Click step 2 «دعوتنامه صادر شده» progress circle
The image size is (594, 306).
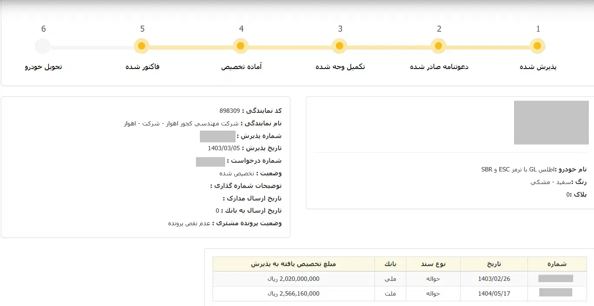click(x=438, y=46)
